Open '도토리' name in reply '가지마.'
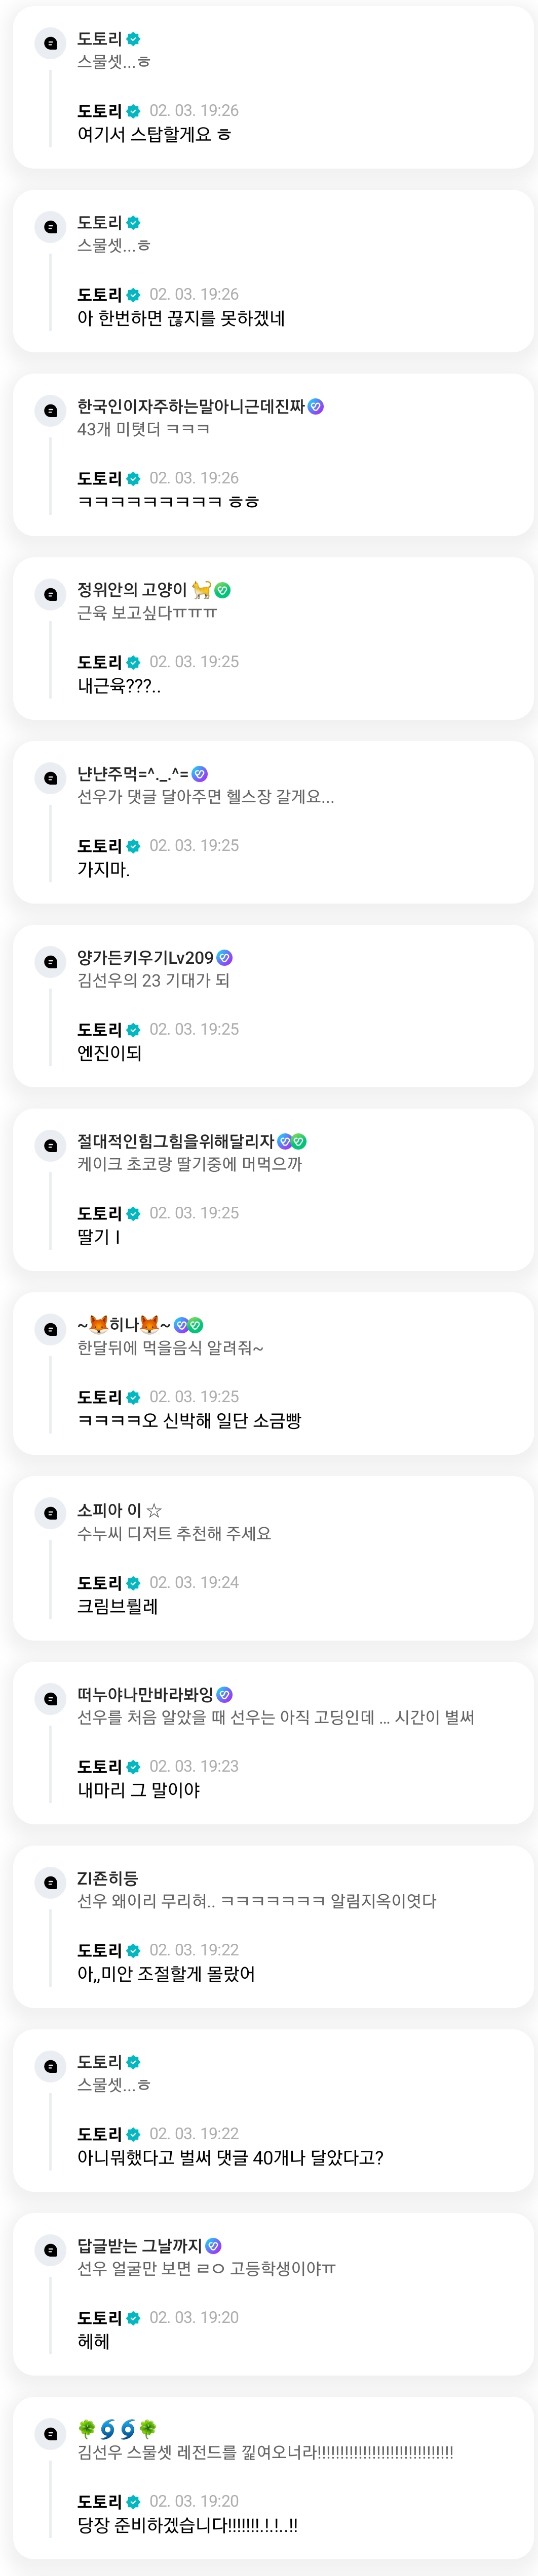Viewport: 538px width, 2576px height. click(x=99, y=845)
